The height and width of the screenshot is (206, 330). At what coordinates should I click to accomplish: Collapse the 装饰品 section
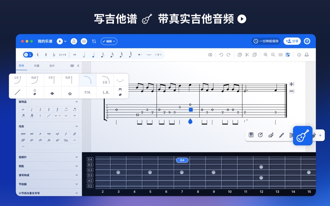click(x=77, y=102)
